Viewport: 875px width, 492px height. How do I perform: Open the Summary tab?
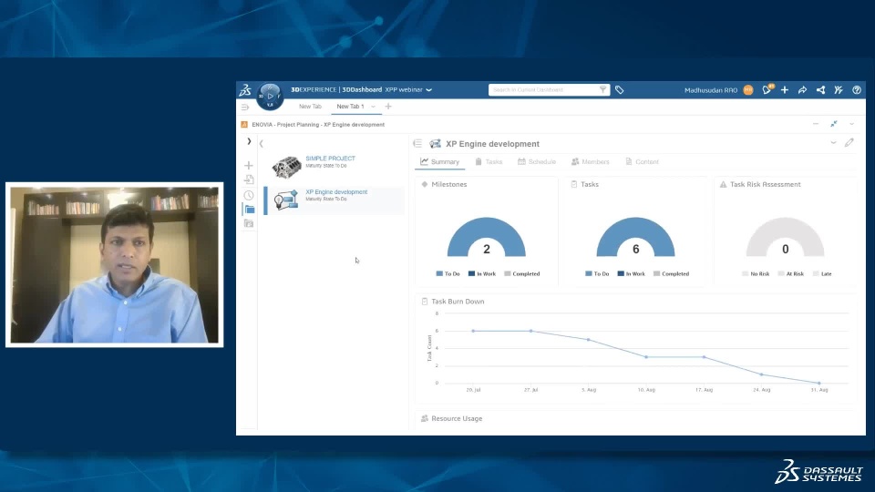click(439, 162)
